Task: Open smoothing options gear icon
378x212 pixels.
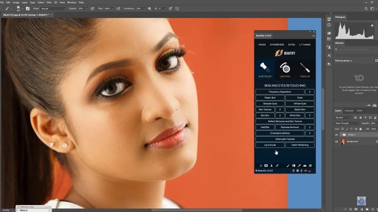Action: click(x=149, y=8)
